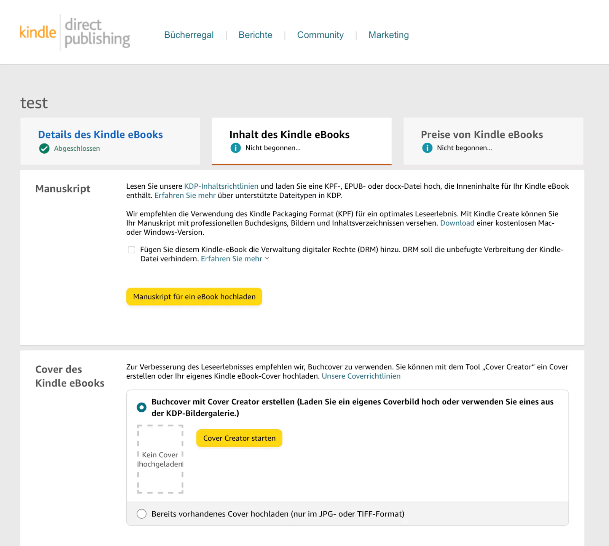The width and height of the screenshot is (609, 546).
Task: Open the Bücherregal menu item
Action: pyautogui.click(x=189, y=35)
